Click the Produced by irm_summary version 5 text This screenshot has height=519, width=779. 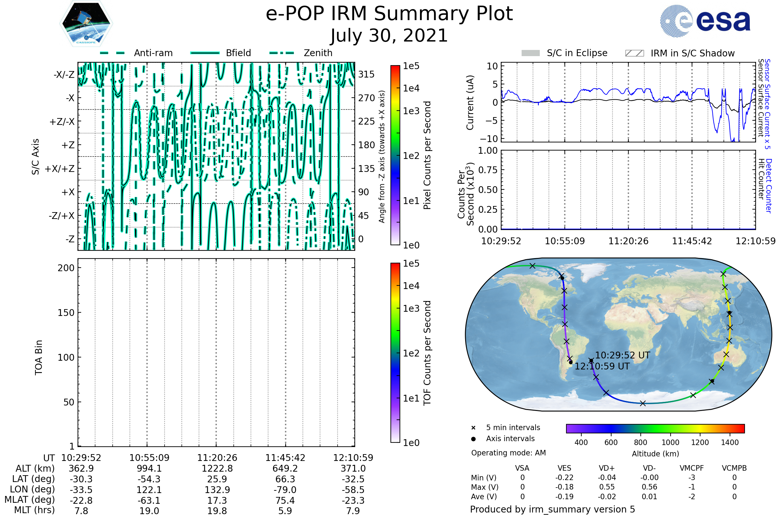point(552,509)
